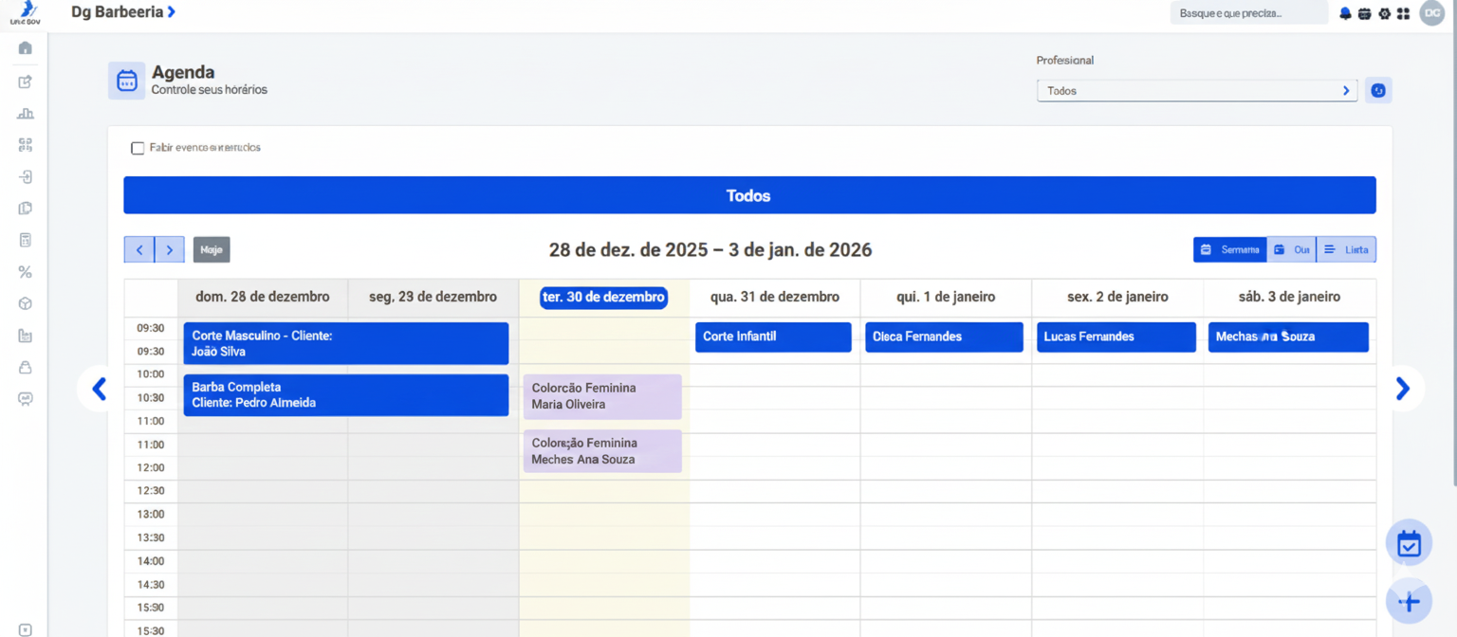The height and width of the screenshot is (637, 1457).
Task: Click the chat bubble icon at sidebar bottom
Action: [x=25, y=398]
